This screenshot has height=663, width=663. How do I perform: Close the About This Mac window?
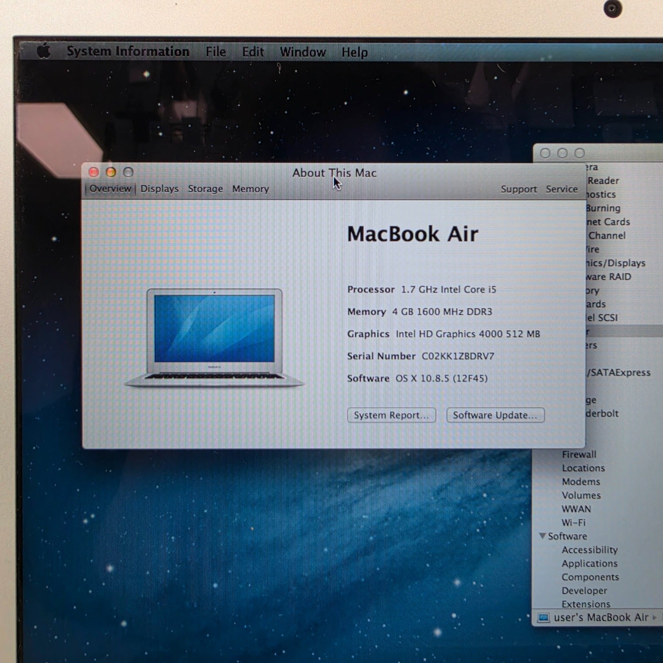[94, 172]
